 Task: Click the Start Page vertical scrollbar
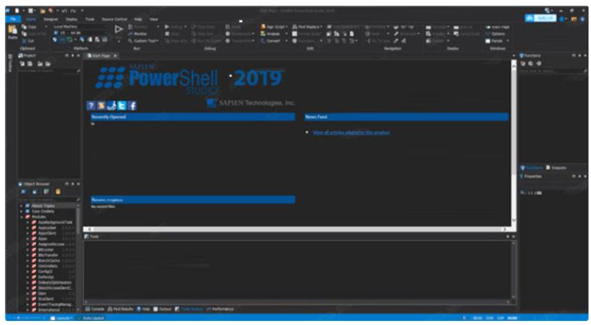pyautogui.click(x=514, y=142)
